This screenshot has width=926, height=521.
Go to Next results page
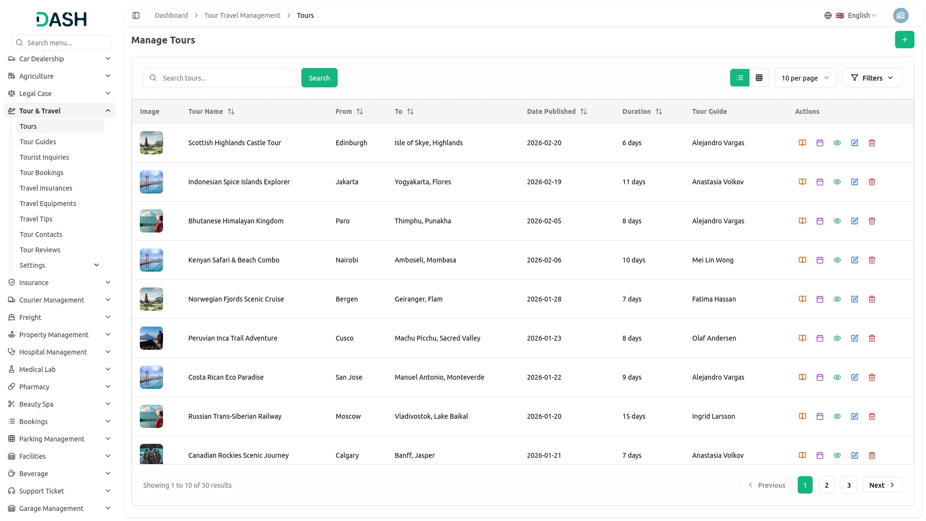tap(882, 485)
